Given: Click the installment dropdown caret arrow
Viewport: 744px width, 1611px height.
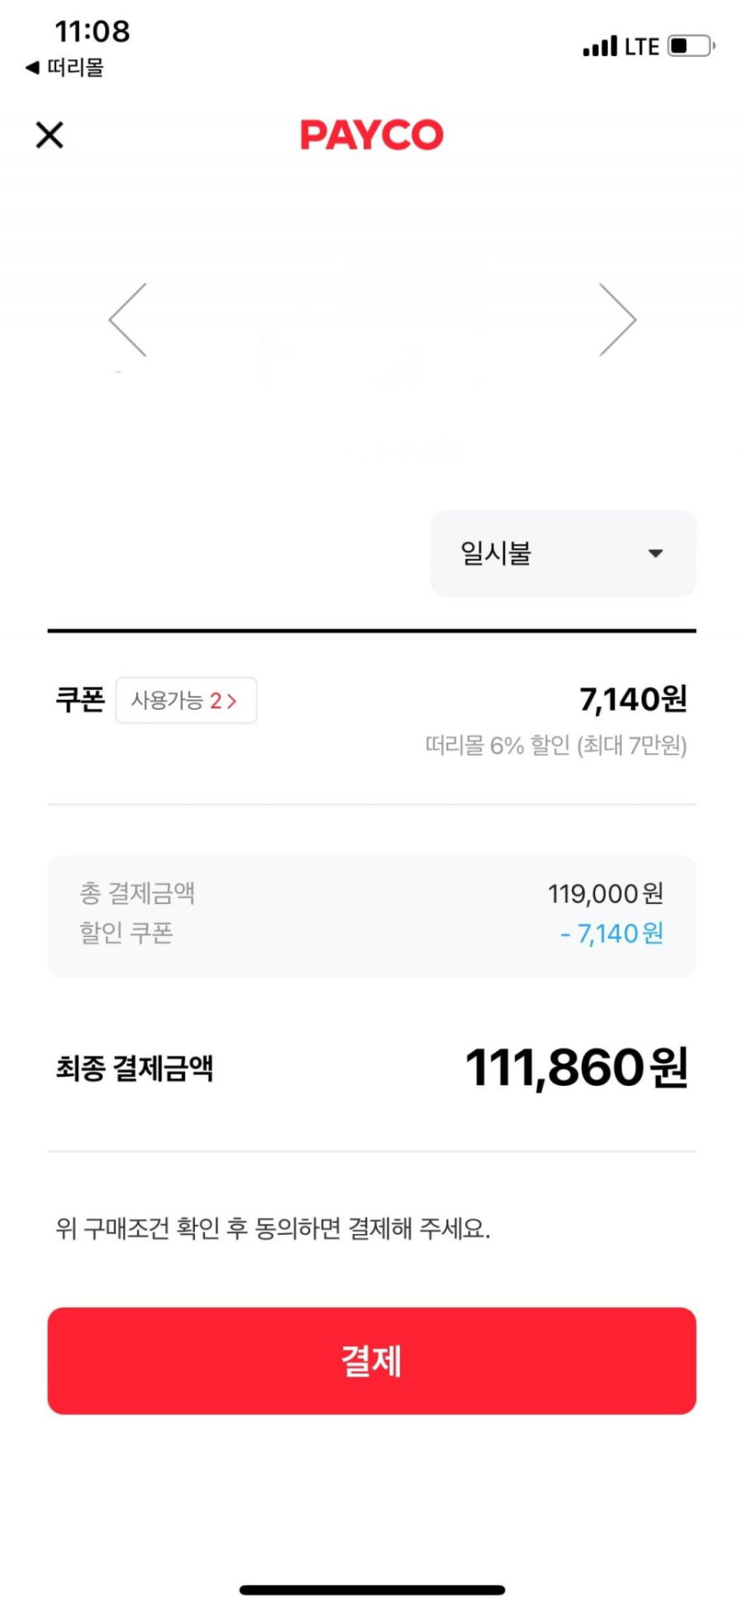Looking at the screenshot, I should click(x=656, y=553).
